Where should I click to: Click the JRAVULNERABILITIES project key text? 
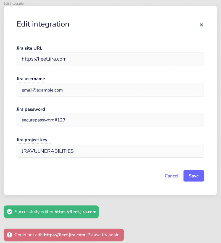[x=47, y=151]
